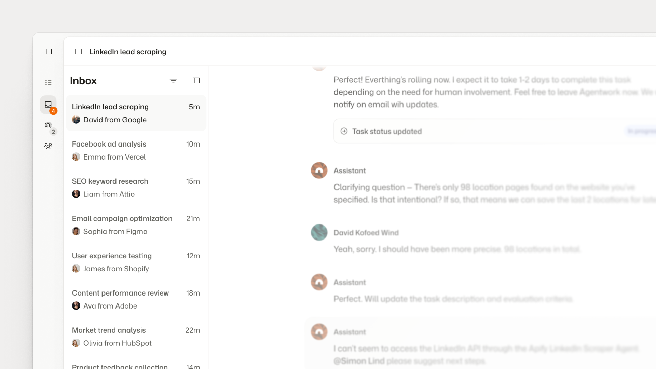656x369 pixels.
Task: Click Liam from Attio avatar
Action: pos(76,194)
